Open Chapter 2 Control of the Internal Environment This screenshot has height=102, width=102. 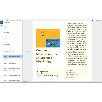(12, 59)
